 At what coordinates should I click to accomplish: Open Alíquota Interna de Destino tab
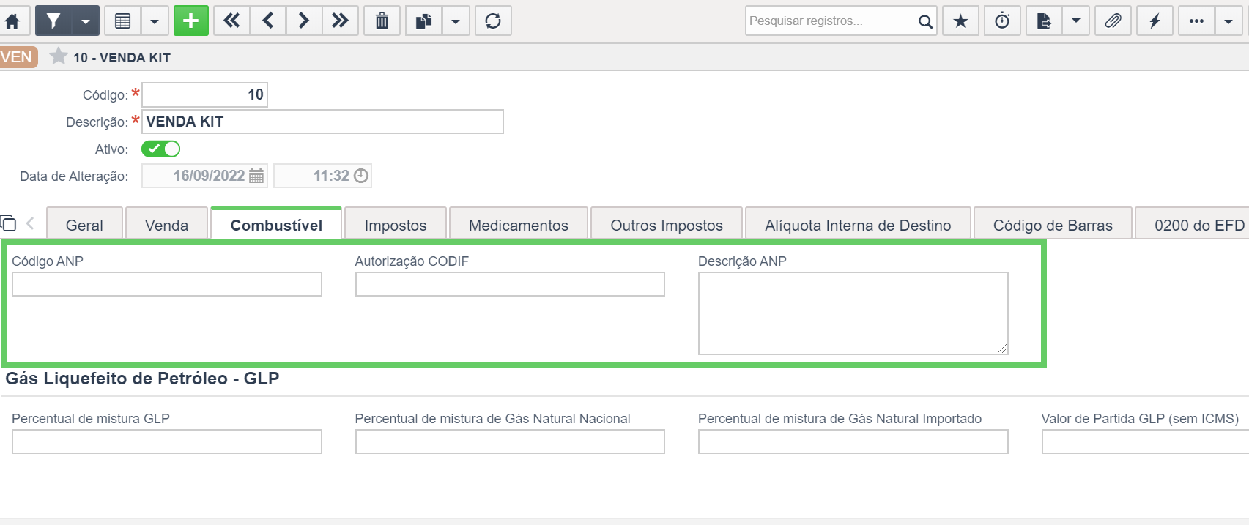coord(858,225)
